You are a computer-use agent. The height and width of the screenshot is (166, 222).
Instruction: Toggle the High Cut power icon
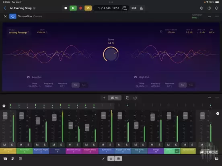point(136,77)
